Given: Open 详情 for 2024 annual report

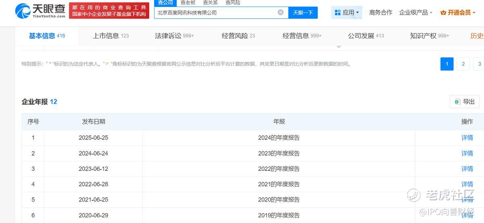Looking at the screenshot, I should [467, 138].
